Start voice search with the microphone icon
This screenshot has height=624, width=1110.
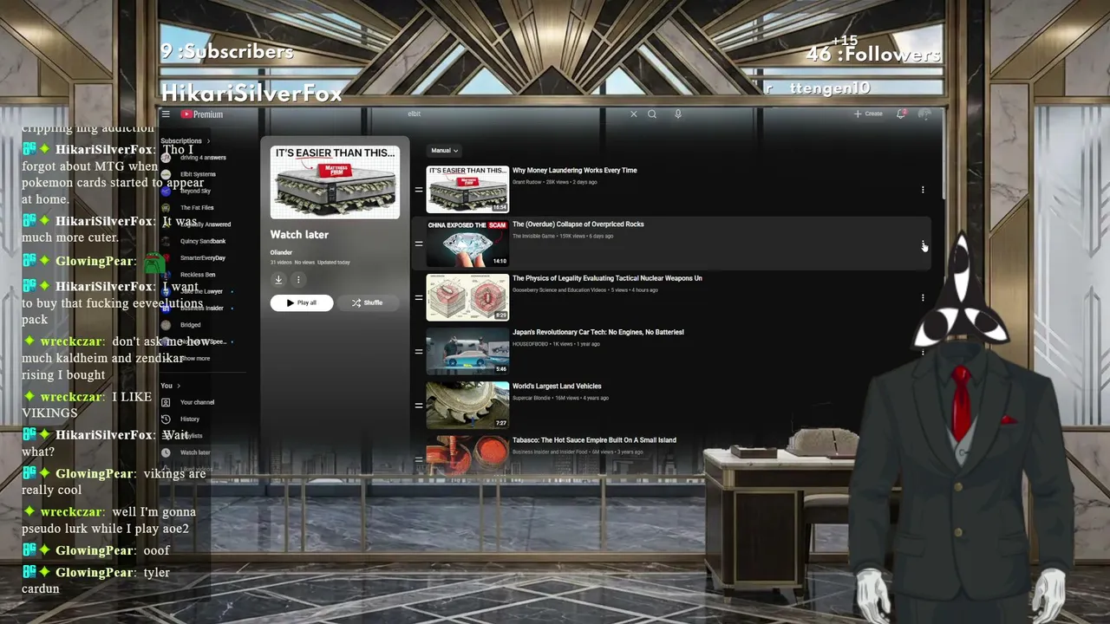678,114
